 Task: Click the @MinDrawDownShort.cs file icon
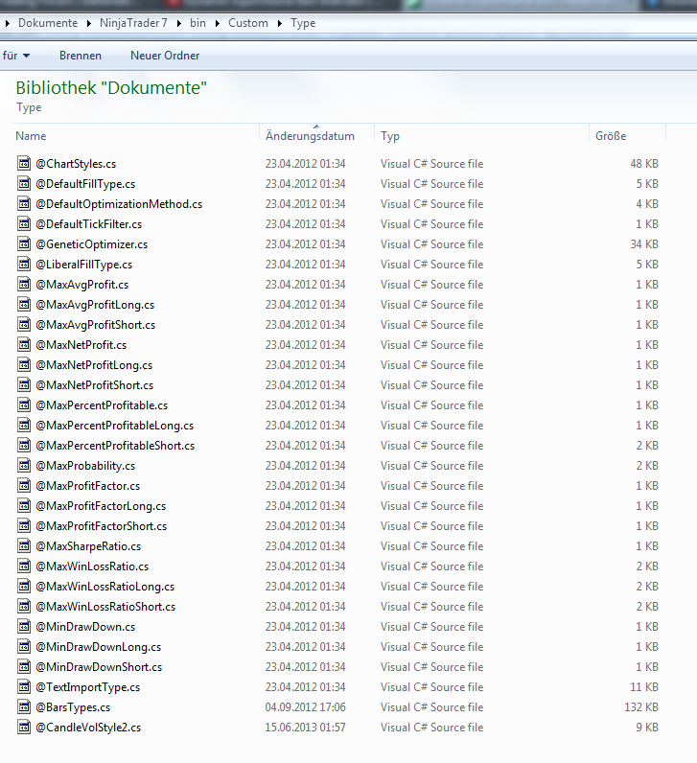tap(24, 666)
